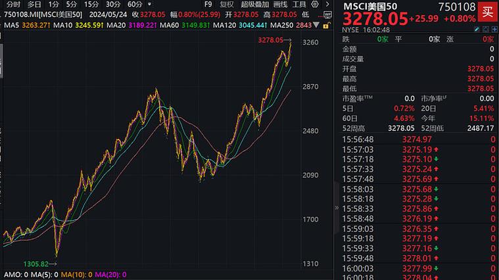Screen dimensions: 499x280
Task: Click the 开盘 open price row
Action: (x=418, y=69)
